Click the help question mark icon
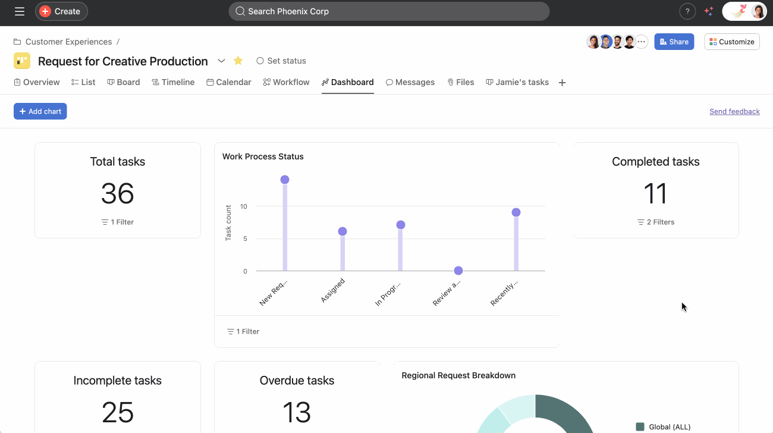The image size is (773, 433). (x=687, y=11)
